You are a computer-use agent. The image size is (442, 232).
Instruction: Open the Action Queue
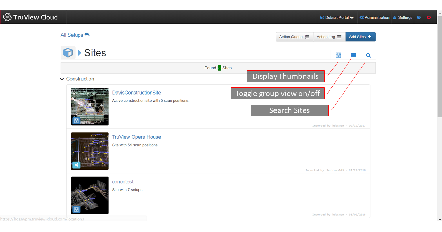click(x=294, y=37)
